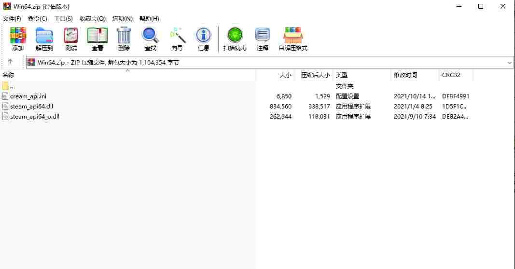This screenshot has height=269, width=515.
Task: Click the 自解压格式 (SFX) toolbar icon
Action: [x=293, y=35]
